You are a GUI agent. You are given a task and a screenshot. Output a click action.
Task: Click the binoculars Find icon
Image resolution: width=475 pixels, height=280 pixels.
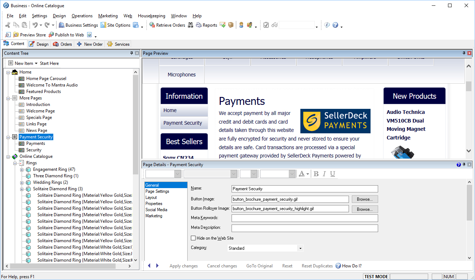[191, 25]
